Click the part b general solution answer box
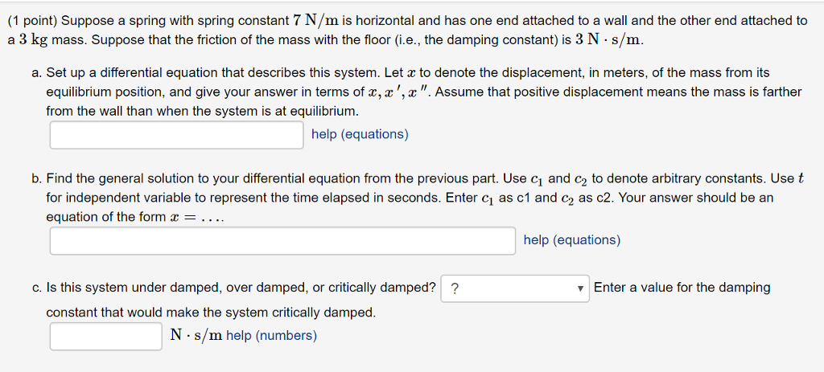This screenshot has width=824, height=372. (x=282, y=241)
